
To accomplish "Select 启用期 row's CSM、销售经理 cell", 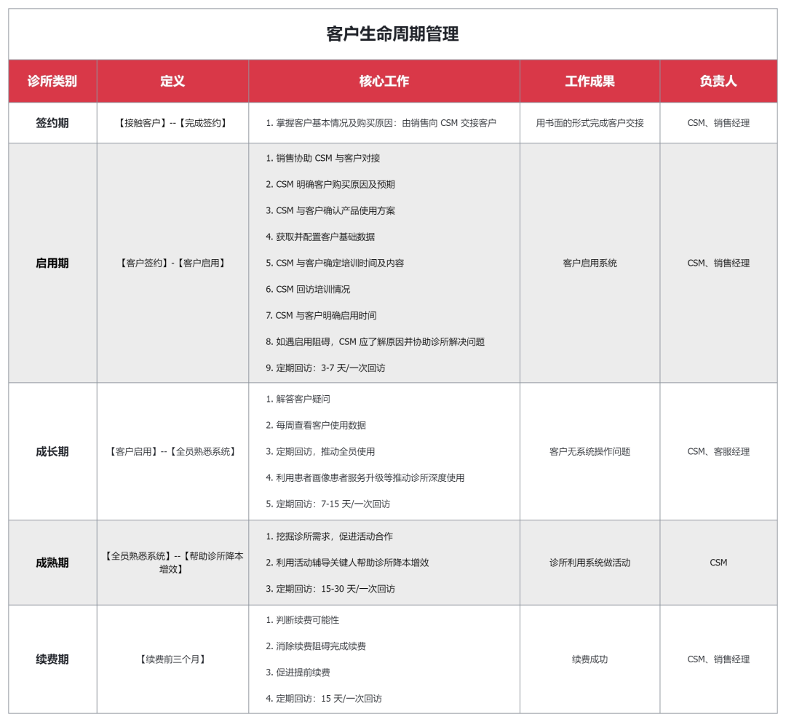I will 718,263.
